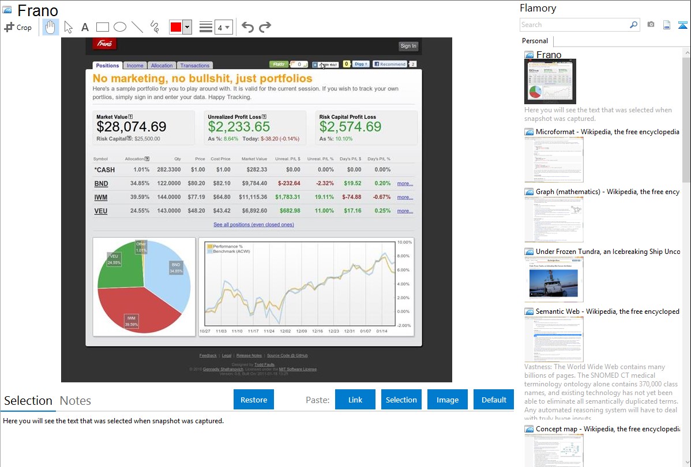Click the 'Semantic Web - Wikipedia' title
This screenshot has height=467, width=691.
pos(607,312)
